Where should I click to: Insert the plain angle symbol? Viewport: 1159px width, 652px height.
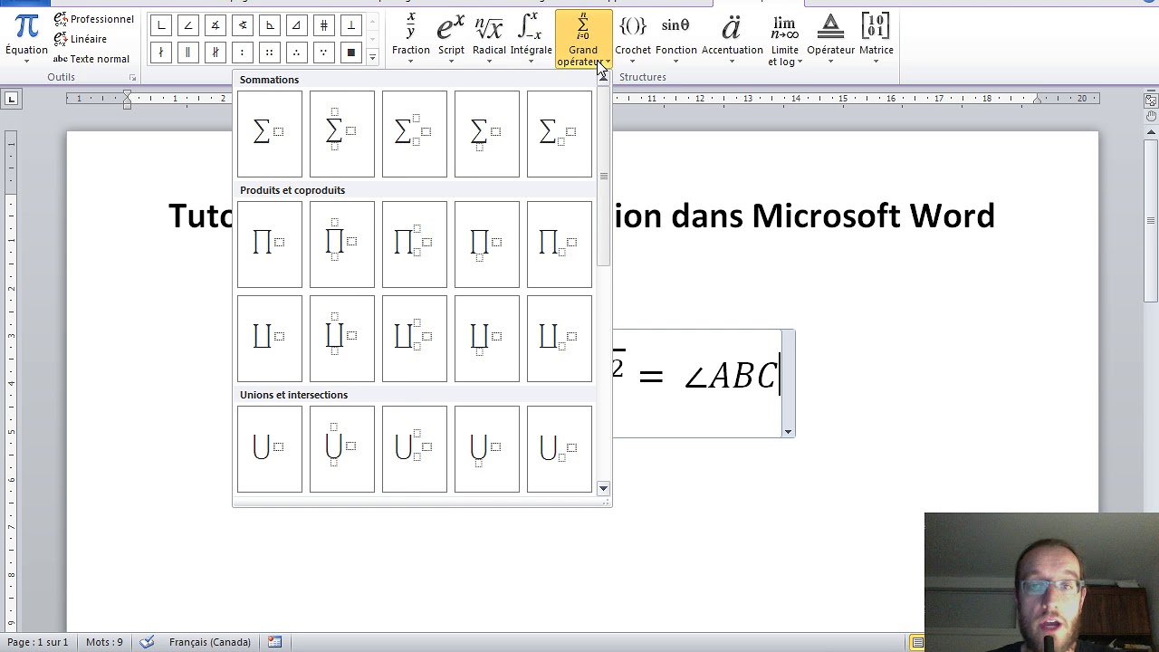[x=188, y=25]
